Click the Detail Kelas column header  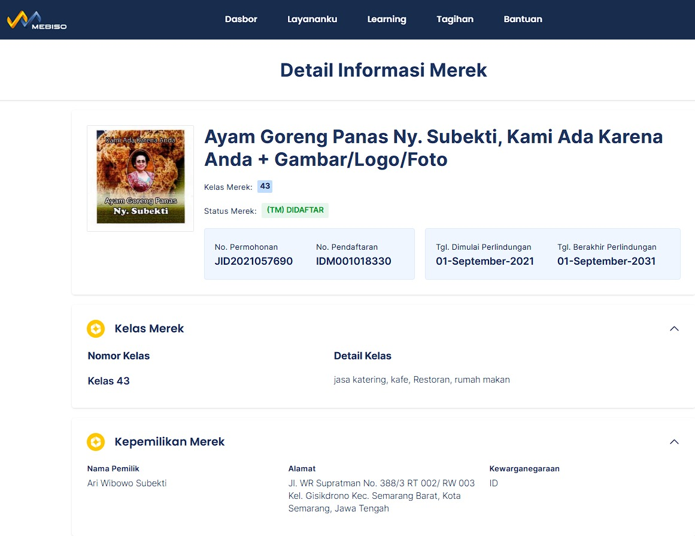click(363, 356)
